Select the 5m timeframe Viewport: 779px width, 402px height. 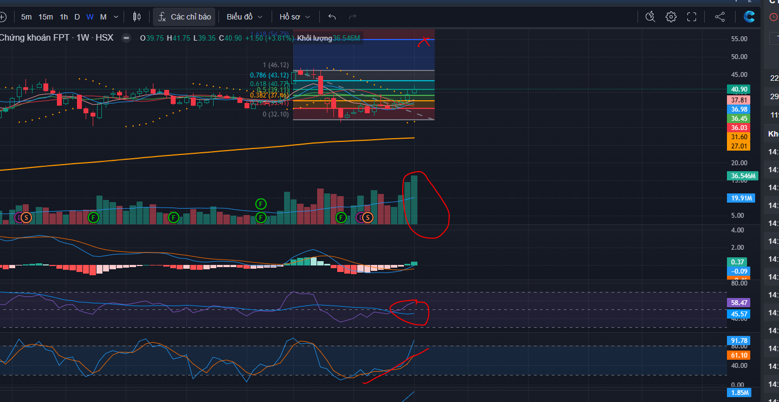point(26,17)
